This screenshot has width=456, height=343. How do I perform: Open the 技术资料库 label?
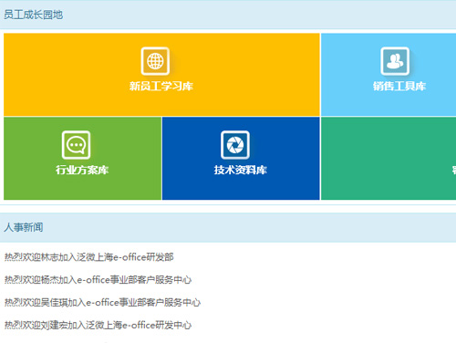click(x=240, y=170)
